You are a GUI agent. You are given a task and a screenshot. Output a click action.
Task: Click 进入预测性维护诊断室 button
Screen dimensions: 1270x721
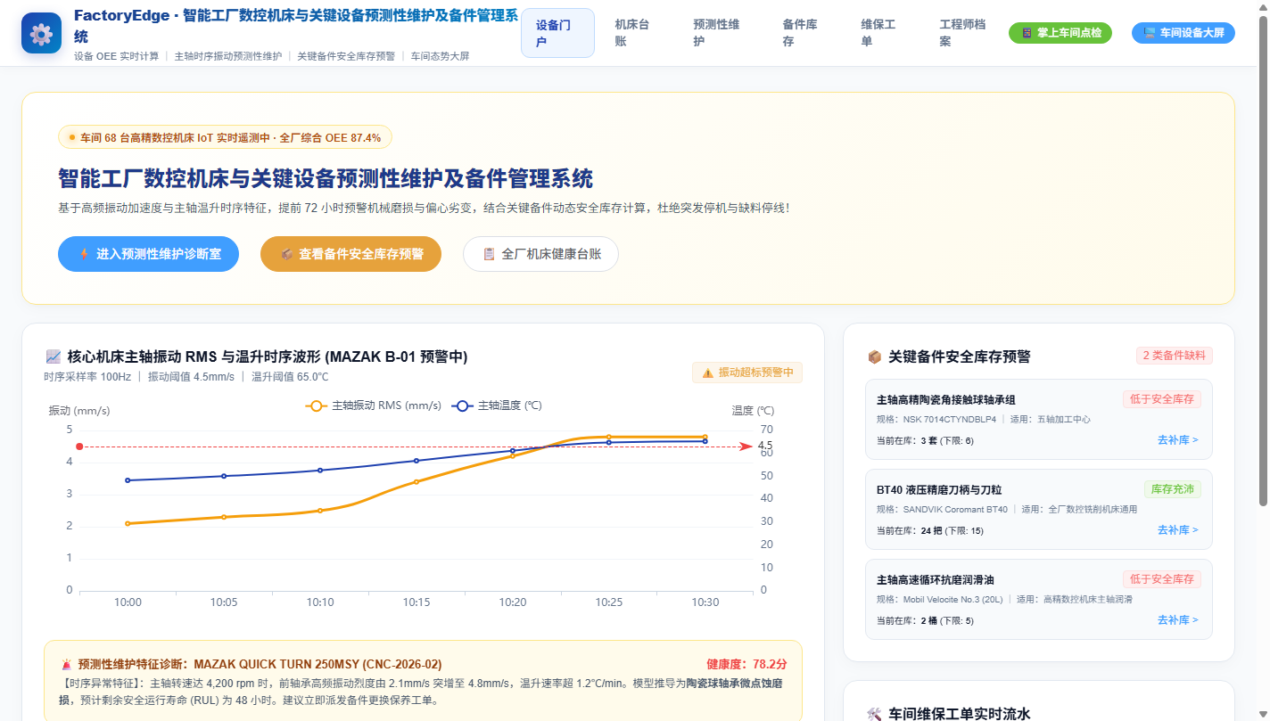tap(150, 254)
